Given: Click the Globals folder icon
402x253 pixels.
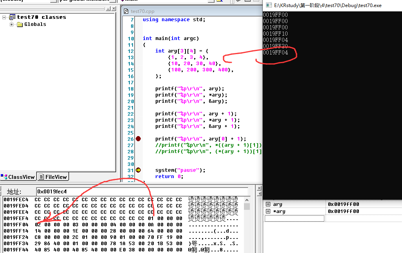Looking at the screenshot, I should [x=20, y=24].
